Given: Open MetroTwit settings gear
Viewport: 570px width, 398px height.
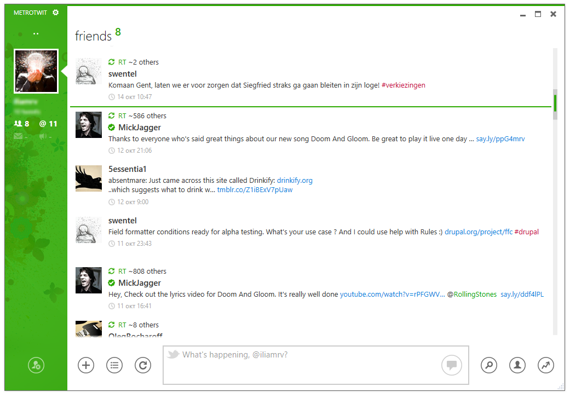Looking at the screenshot, I should (x=55, y=13).
